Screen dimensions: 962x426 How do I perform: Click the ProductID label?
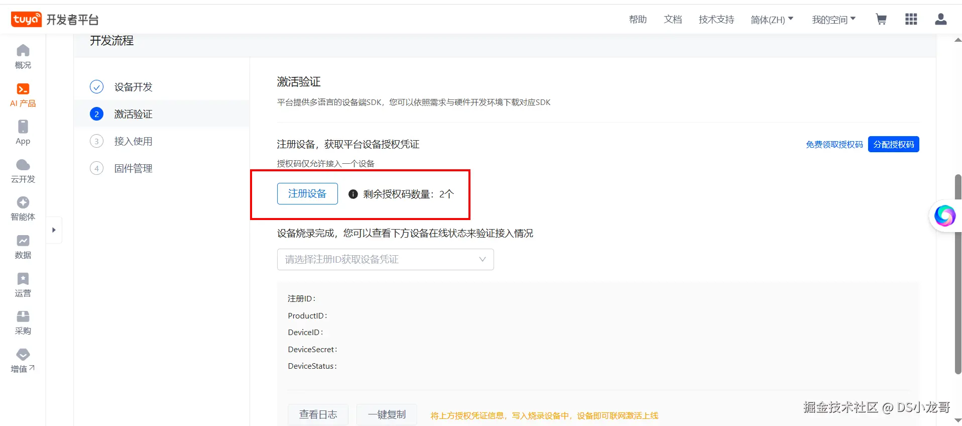[307, 316]
